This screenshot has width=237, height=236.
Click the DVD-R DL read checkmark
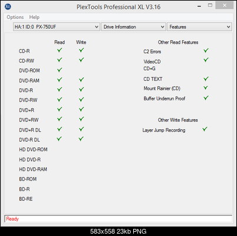pos(59,139)
